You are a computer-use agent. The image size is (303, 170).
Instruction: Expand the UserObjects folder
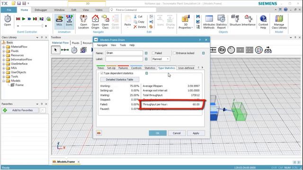(3, 72)
